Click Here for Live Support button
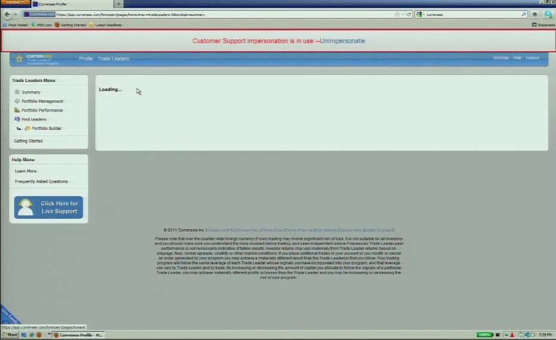Image resolution: width=556 pixels, height=340 pixels. pos(48,208)
